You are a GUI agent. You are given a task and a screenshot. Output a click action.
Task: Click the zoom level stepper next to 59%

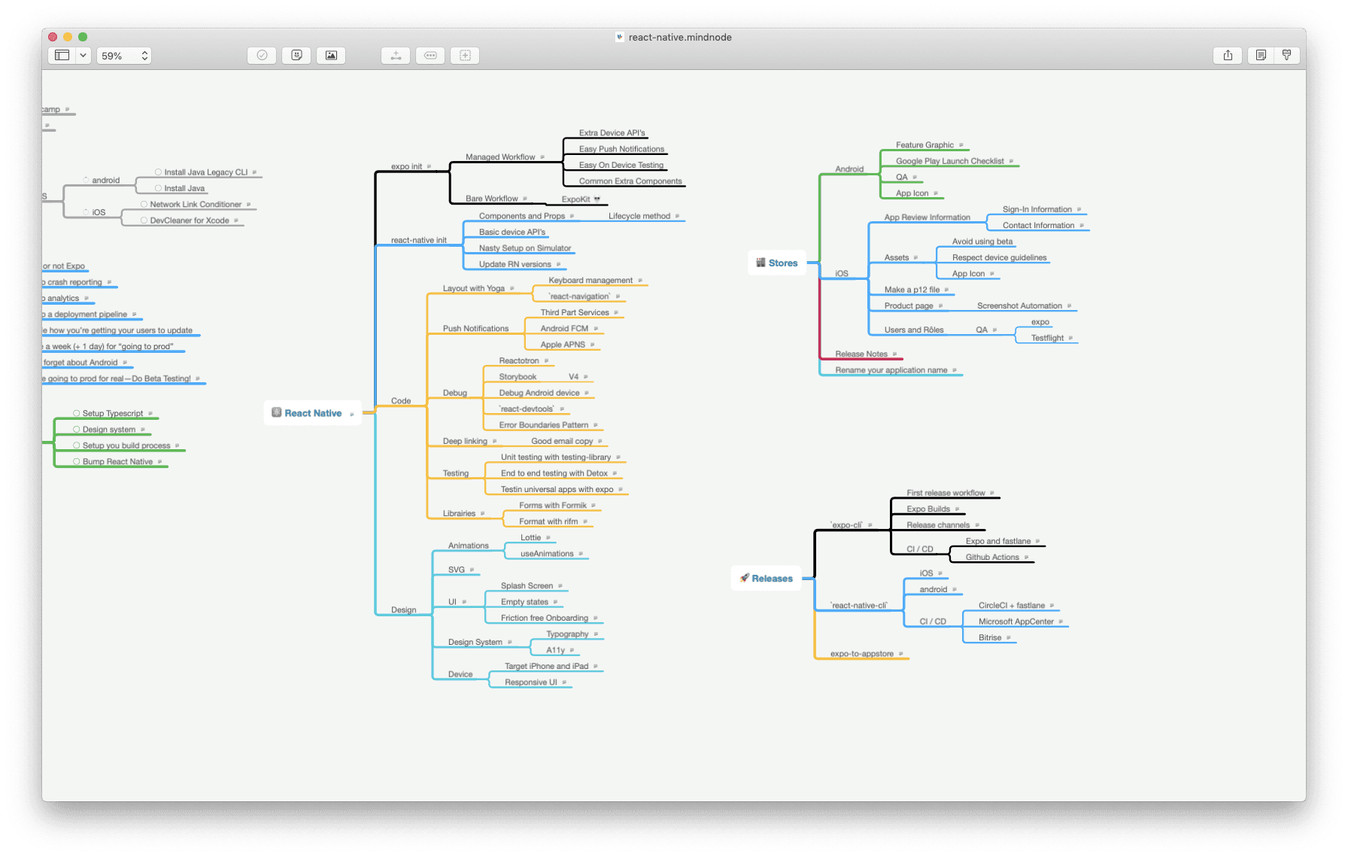pos(143,55)
